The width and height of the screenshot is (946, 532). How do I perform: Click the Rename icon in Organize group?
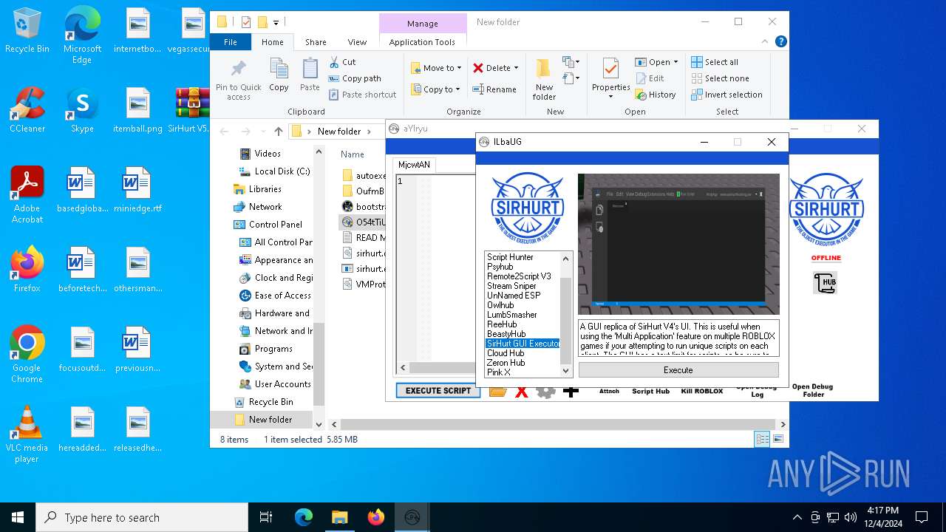(494, 89)
